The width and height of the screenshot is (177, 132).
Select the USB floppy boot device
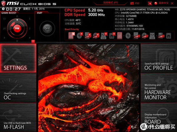[x=161, y=36]
